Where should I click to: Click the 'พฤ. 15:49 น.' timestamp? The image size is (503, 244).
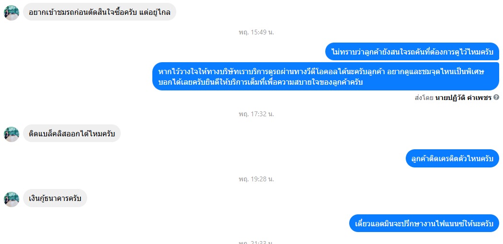click(256, 33)
